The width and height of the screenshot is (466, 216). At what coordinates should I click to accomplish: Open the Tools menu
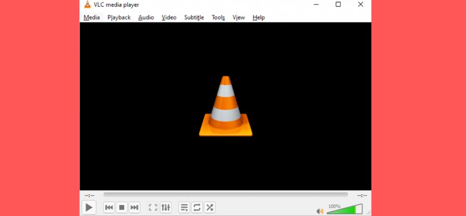(218, 18)
